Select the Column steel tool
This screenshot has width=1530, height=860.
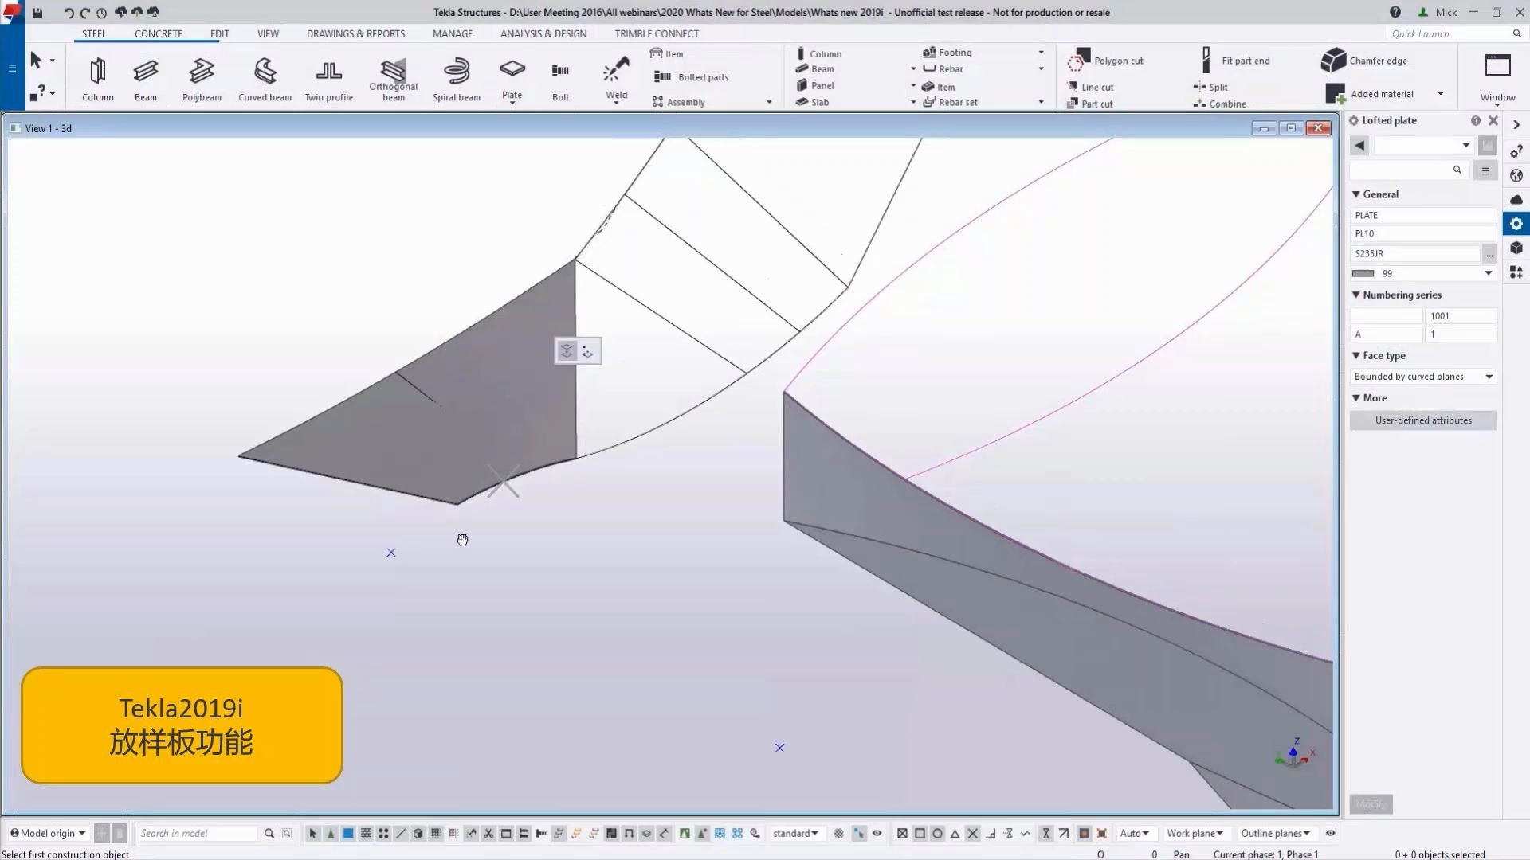[97, 79]
